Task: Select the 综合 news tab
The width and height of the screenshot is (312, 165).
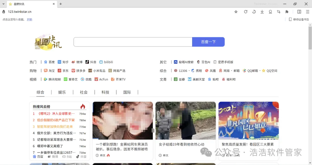Action: tap(40, 92)
